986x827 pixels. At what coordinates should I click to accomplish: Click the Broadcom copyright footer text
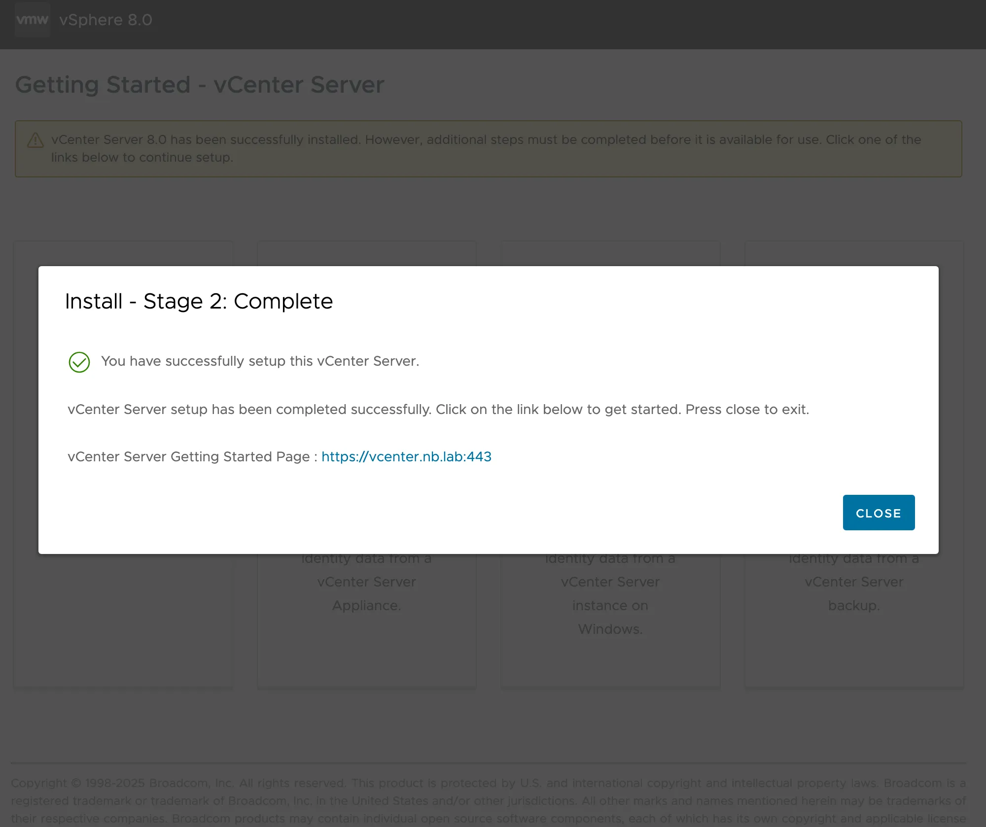click(x=488, y=801)
